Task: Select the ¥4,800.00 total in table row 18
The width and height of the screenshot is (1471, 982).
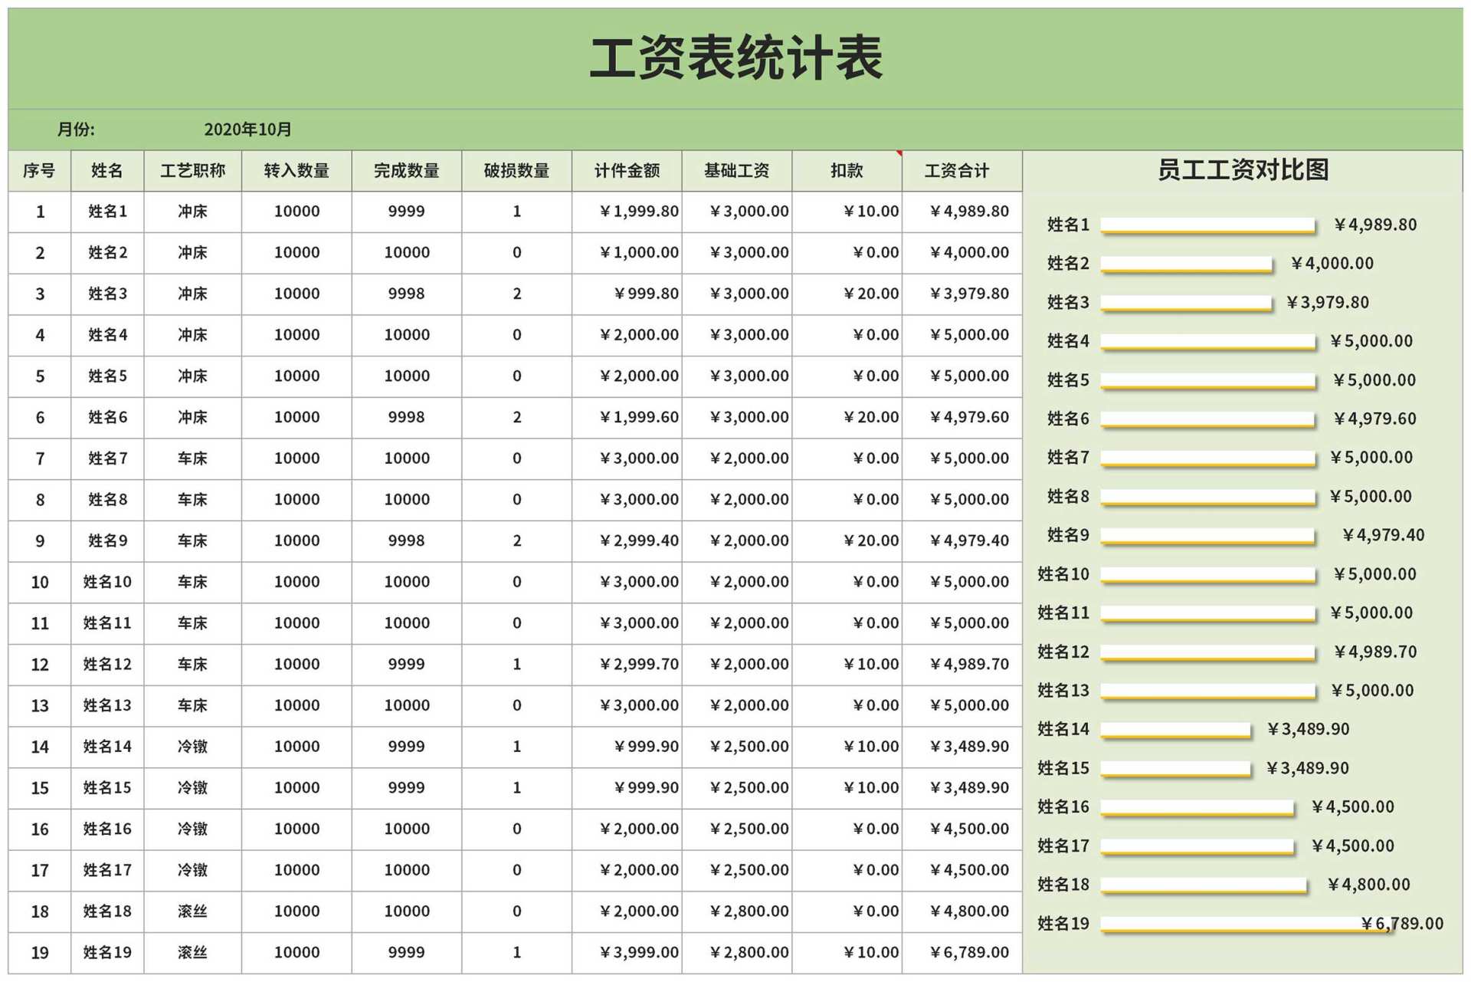Action: tap(963, 911)
